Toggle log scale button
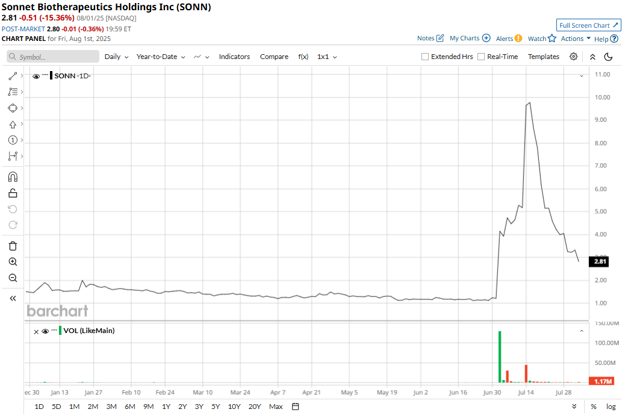The height and width of the screenshot is (418, 628). click(x=611, y=407)
